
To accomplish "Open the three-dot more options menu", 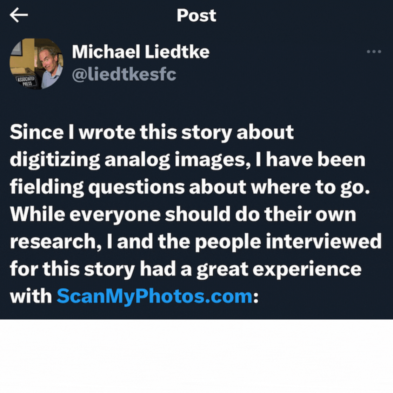I will [x=374, y=52].
